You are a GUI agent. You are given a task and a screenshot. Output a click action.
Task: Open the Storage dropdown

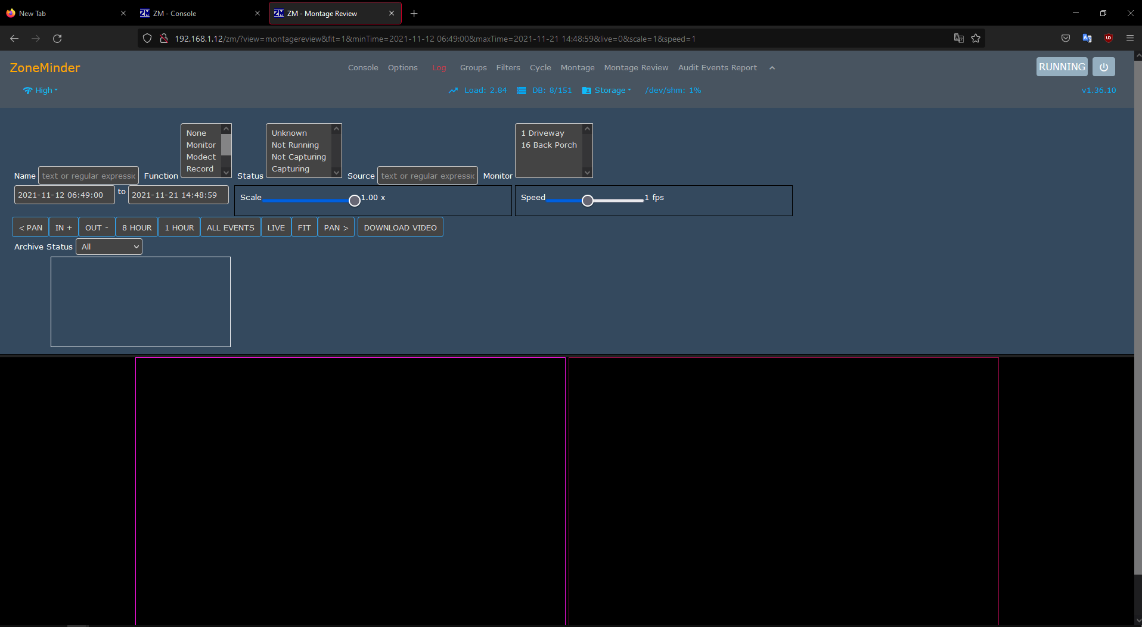(607, 91)
